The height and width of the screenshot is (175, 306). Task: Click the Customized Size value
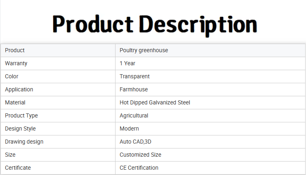(141, 155)
